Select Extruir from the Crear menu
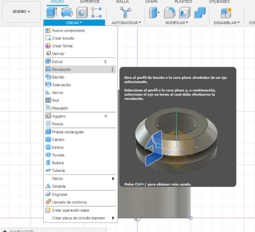 coord(57,62)
